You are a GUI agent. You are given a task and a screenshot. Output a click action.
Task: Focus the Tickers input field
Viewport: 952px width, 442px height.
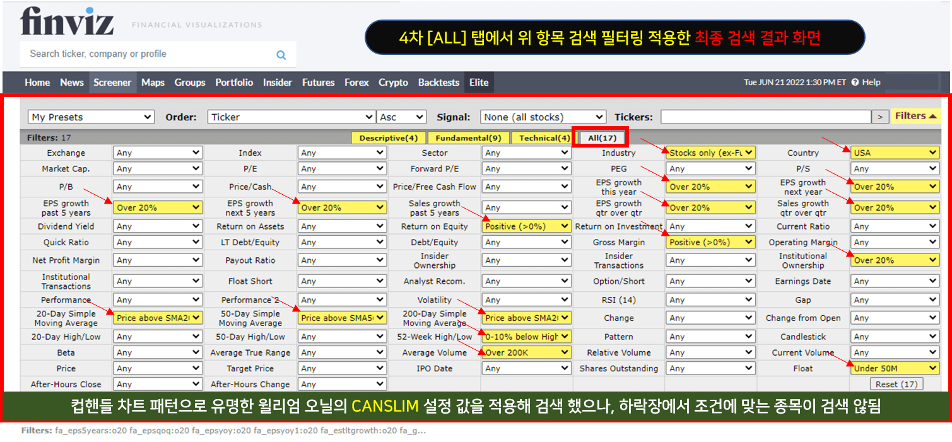coord(766,117)
